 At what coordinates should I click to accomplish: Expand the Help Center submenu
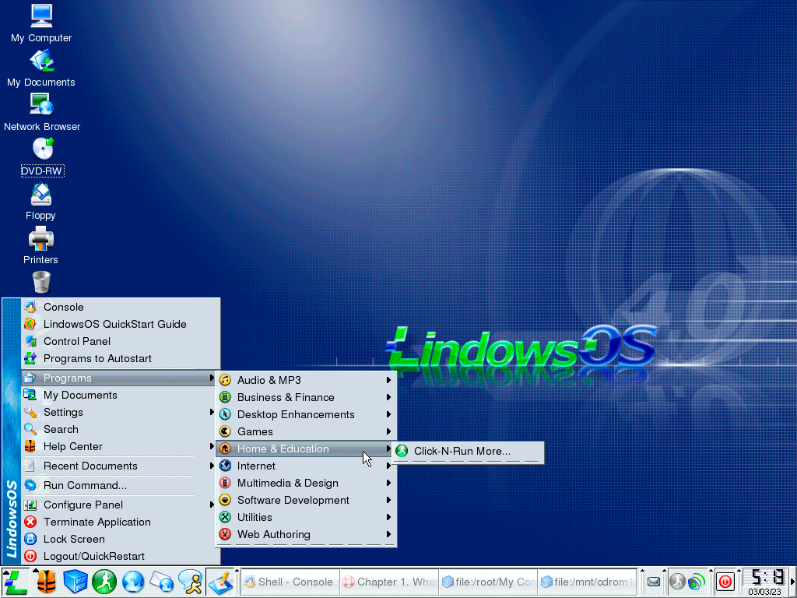[x=121, y=447]
